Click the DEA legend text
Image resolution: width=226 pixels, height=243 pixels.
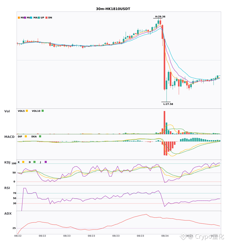point(34,137)
